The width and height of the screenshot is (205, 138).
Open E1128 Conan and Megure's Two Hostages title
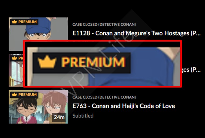click(x=136, y=33)
